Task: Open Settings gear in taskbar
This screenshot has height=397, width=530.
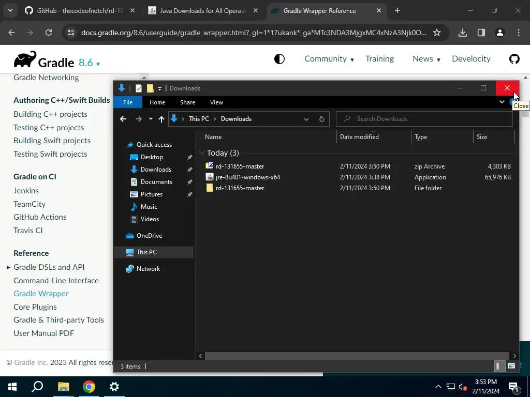Action: 114,387
